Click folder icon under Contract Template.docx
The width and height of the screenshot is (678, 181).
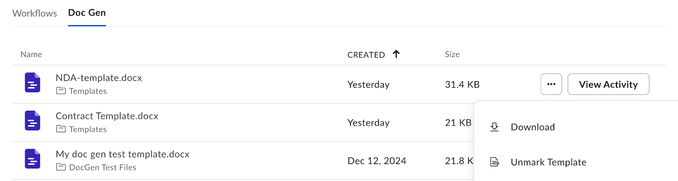[x=61, y=129]
